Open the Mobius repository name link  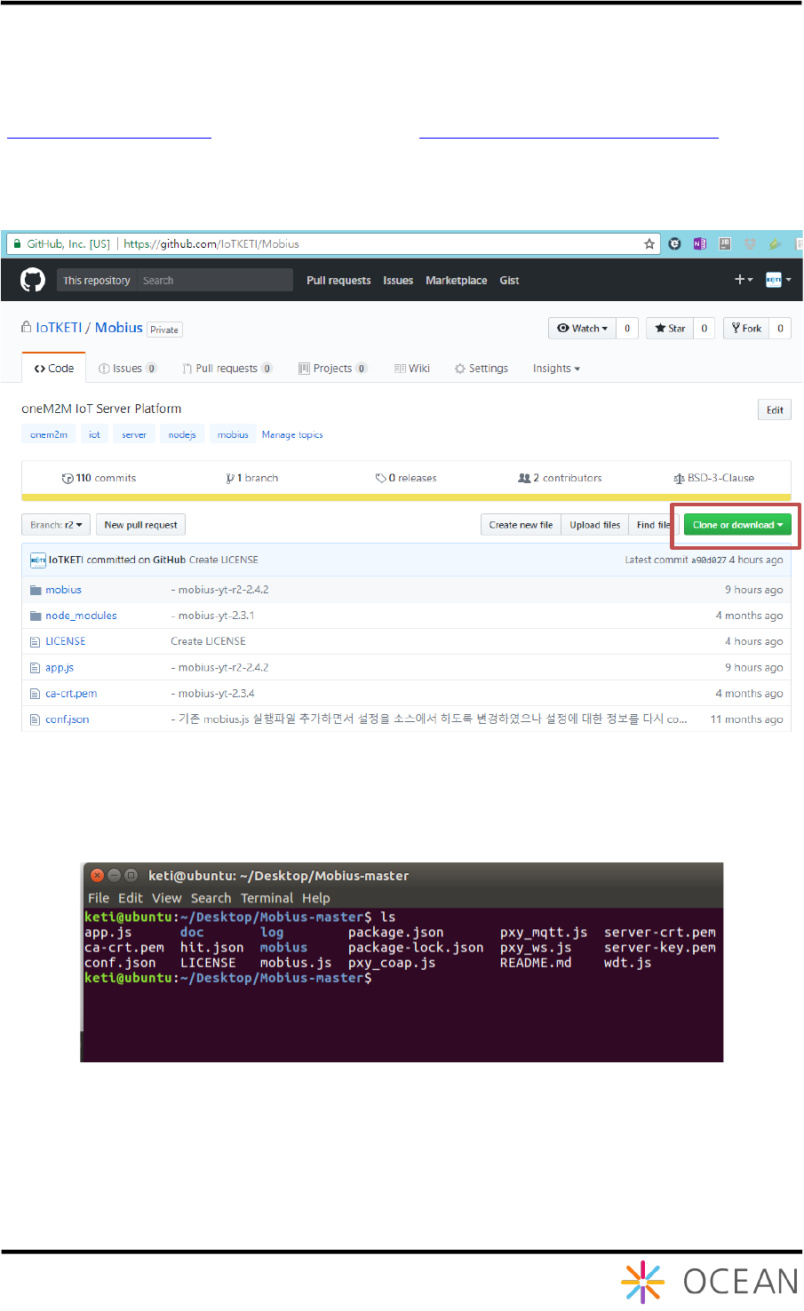(118, 328)
